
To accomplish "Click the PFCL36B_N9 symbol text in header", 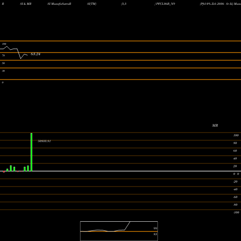I will click(x=165, y=4).
